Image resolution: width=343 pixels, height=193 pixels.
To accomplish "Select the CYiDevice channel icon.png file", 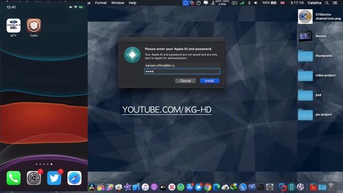I will [x=305, y=17].
